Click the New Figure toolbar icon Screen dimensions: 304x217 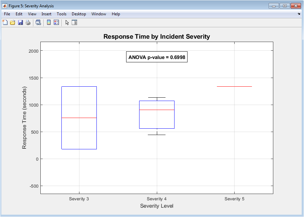point(5,22)
